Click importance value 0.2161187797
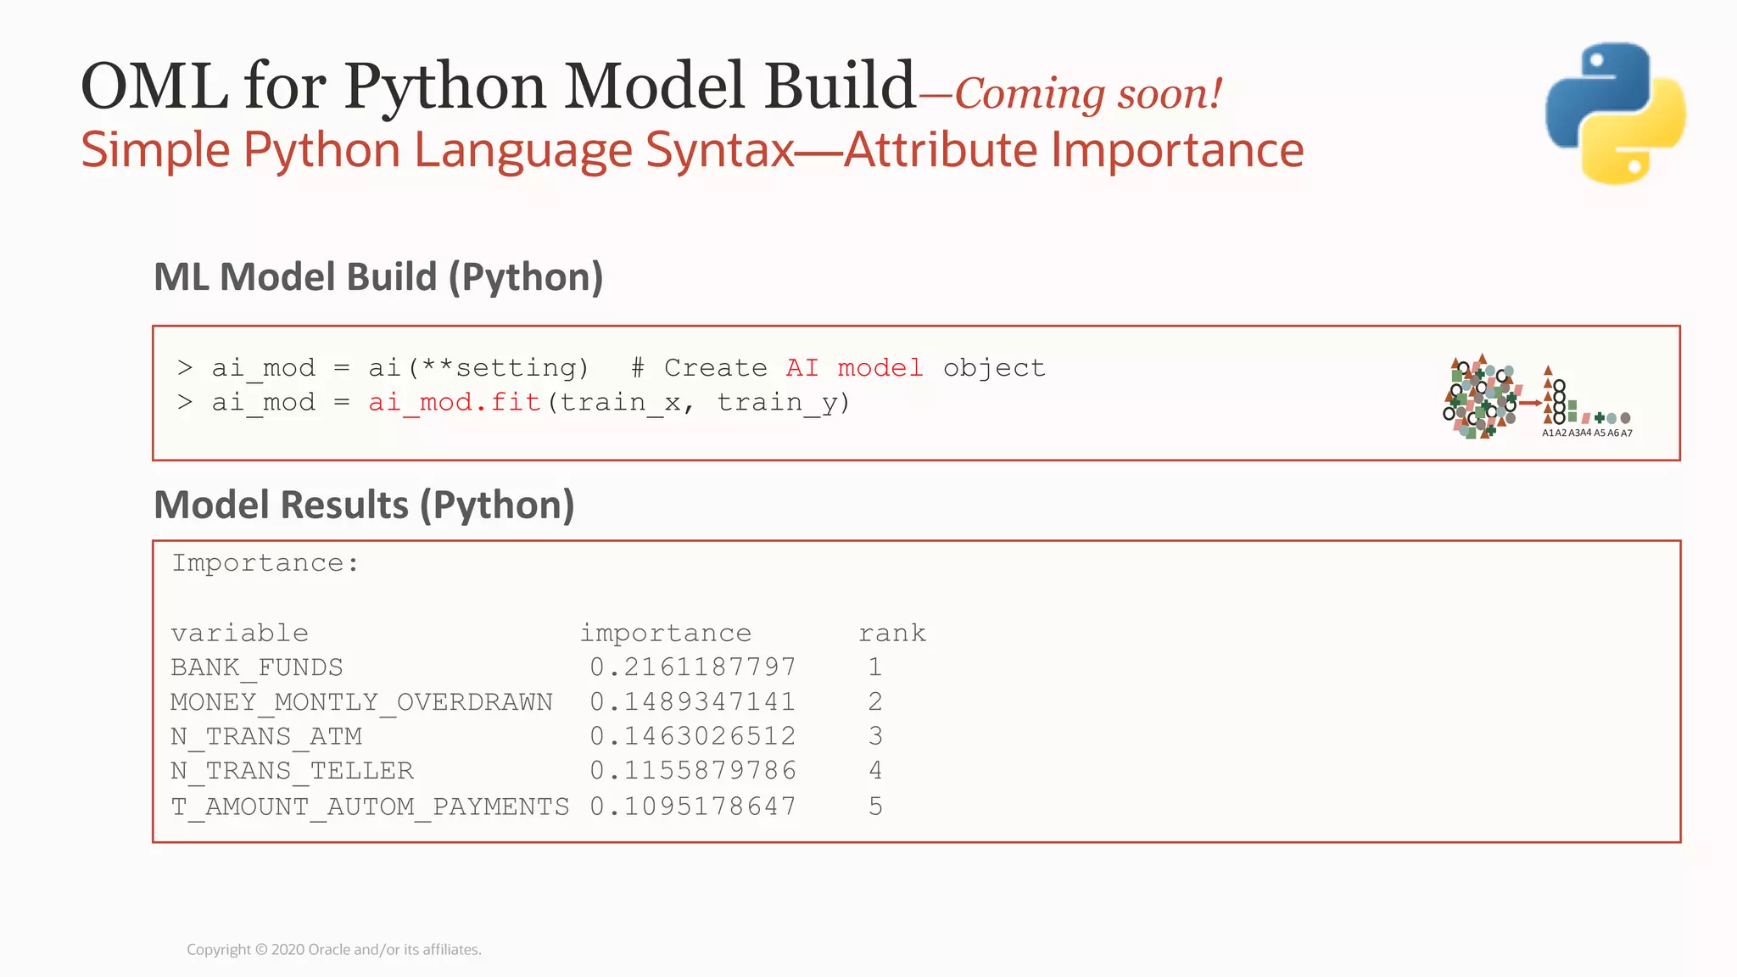1737x977 pixels. [693, 667]
